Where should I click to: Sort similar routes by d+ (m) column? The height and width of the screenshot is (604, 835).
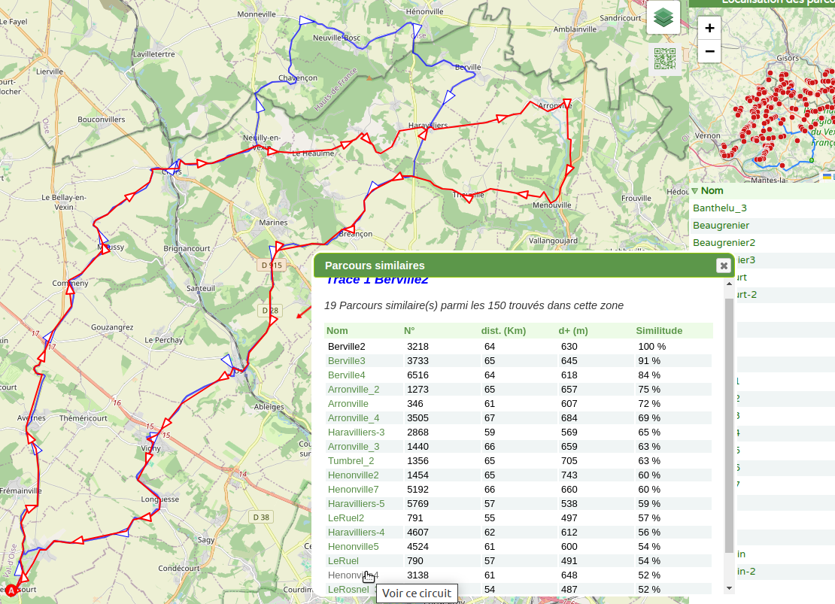[x=573, y=331]
